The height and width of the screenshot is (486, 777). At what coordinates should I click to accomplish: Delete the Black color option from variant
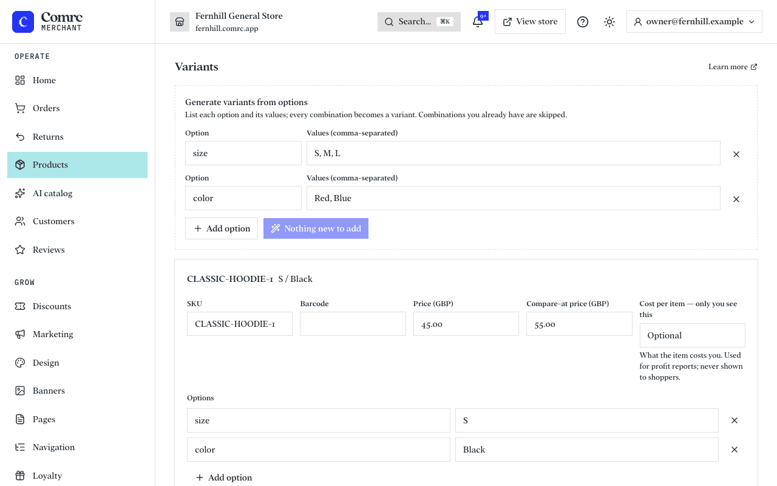click(735, 450)
